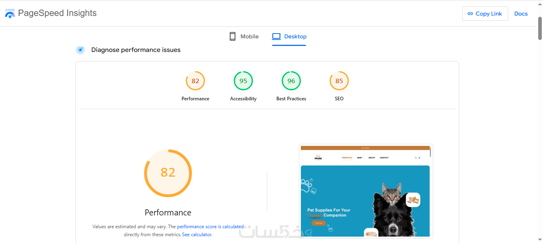This screenshot has width=543, height=243.
Task: Click the PageSpeed Insights title text
Action: point(57,13)
